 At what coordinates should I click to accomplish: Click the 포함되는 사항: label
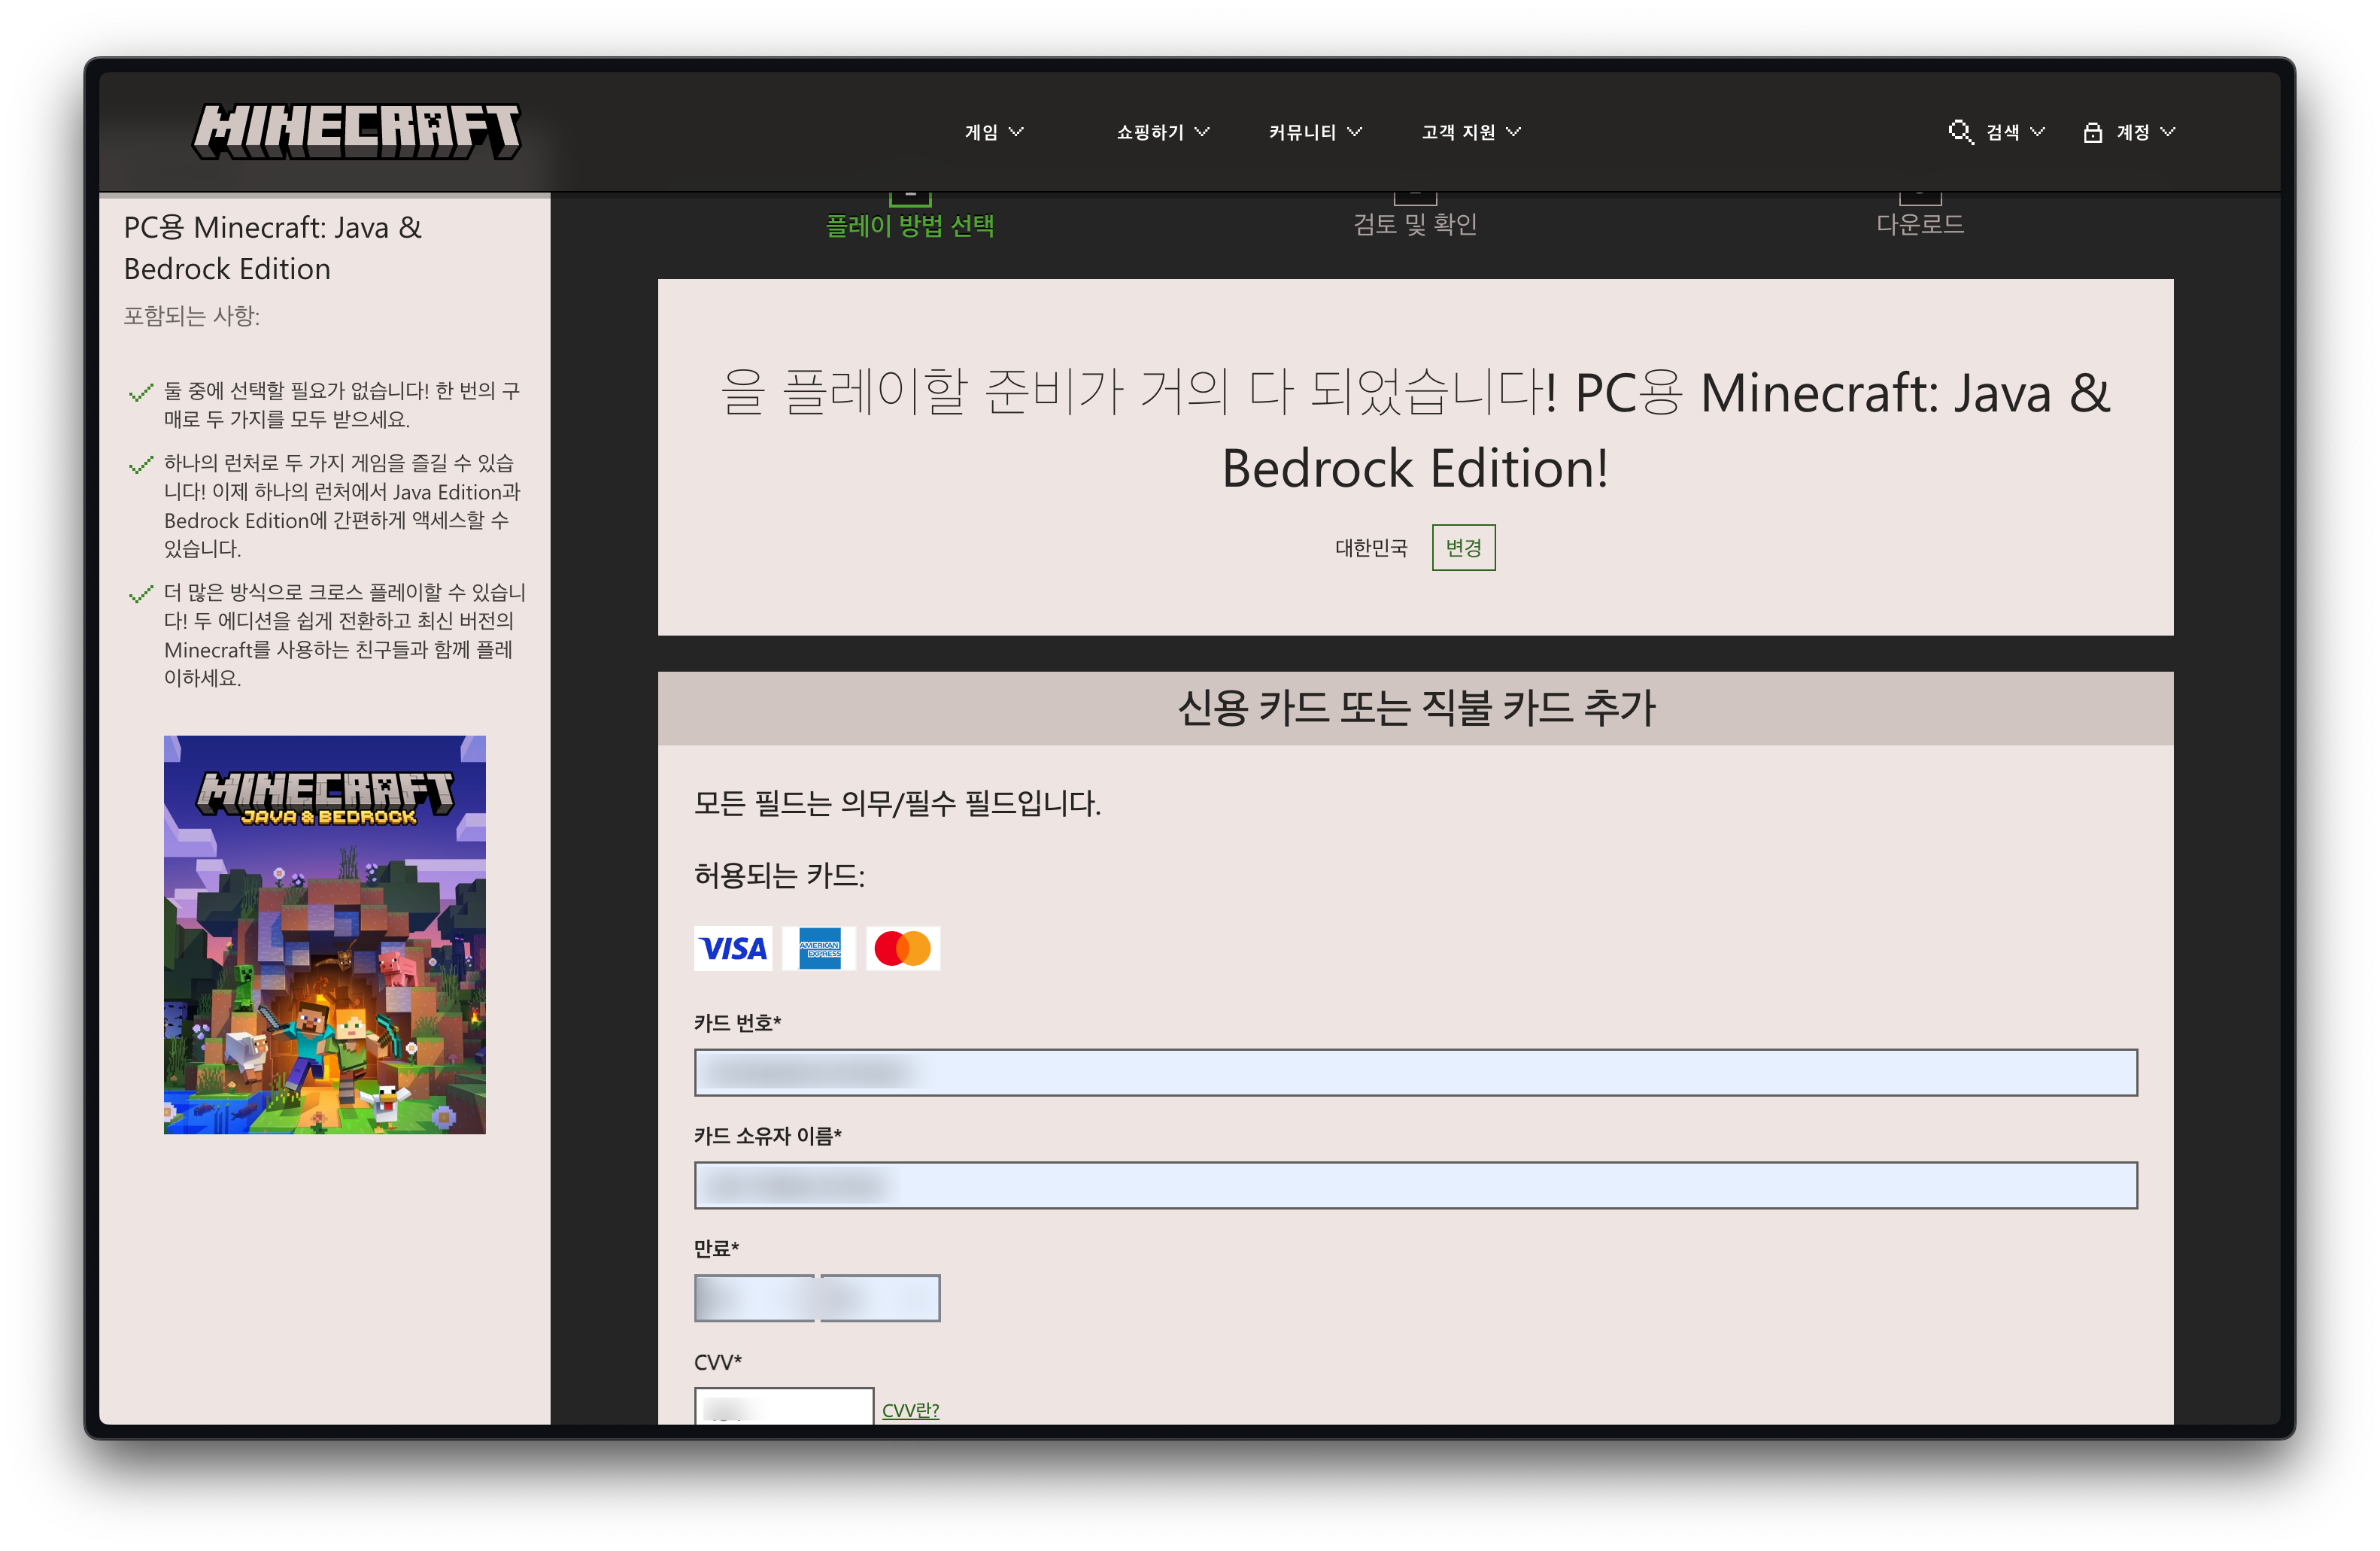click(x=191, y=316)
